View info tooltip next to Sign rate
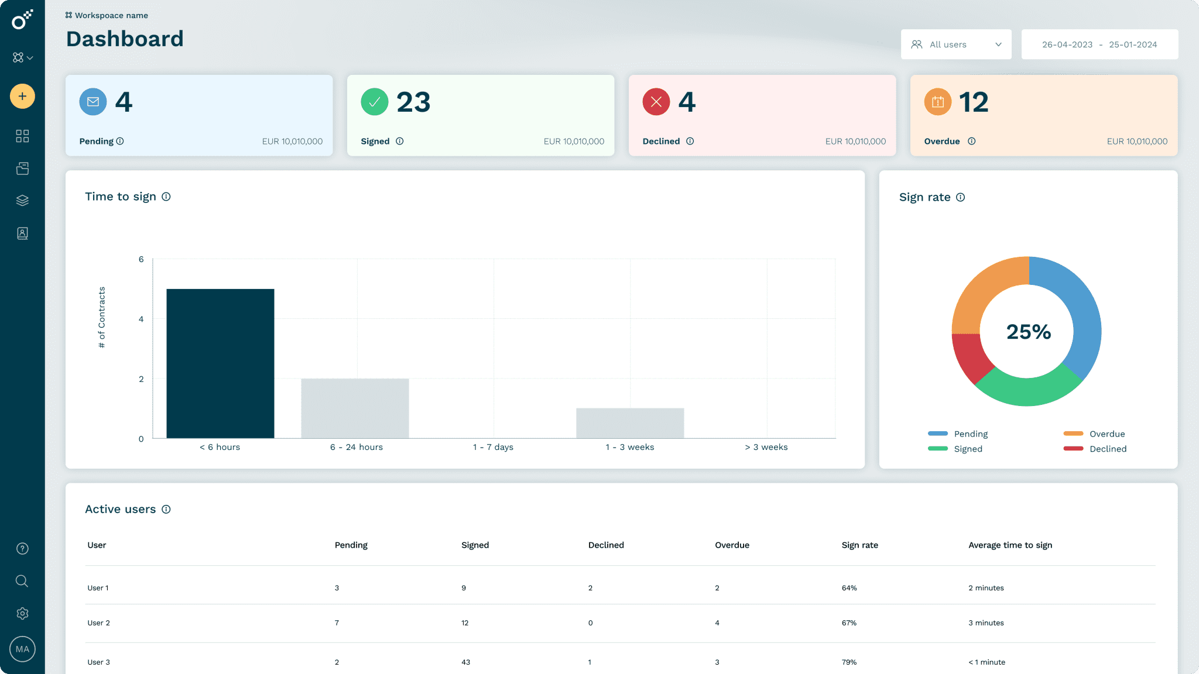Screen dimensions: 1199x674 960,197
